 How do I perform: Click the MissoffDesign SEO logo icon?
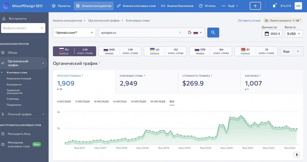click(6, 6)
